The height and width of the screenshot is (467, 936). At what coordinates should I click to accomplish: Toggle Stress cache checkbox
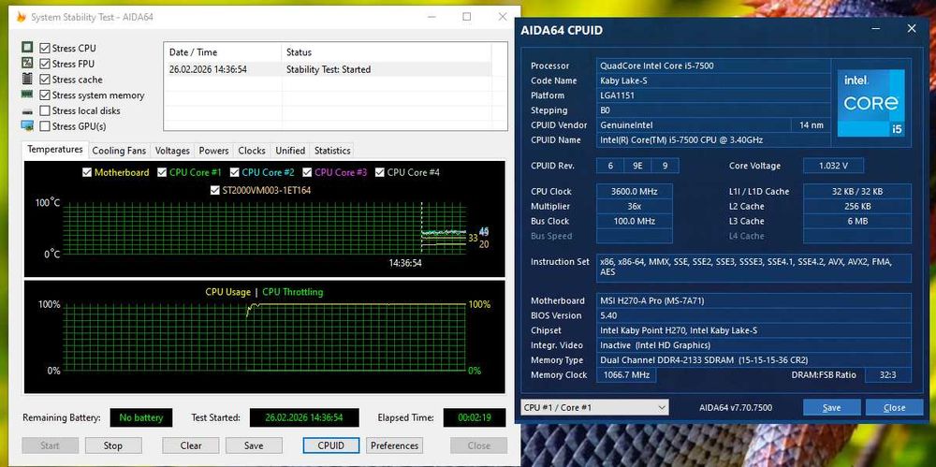click(x=45, y=79)
